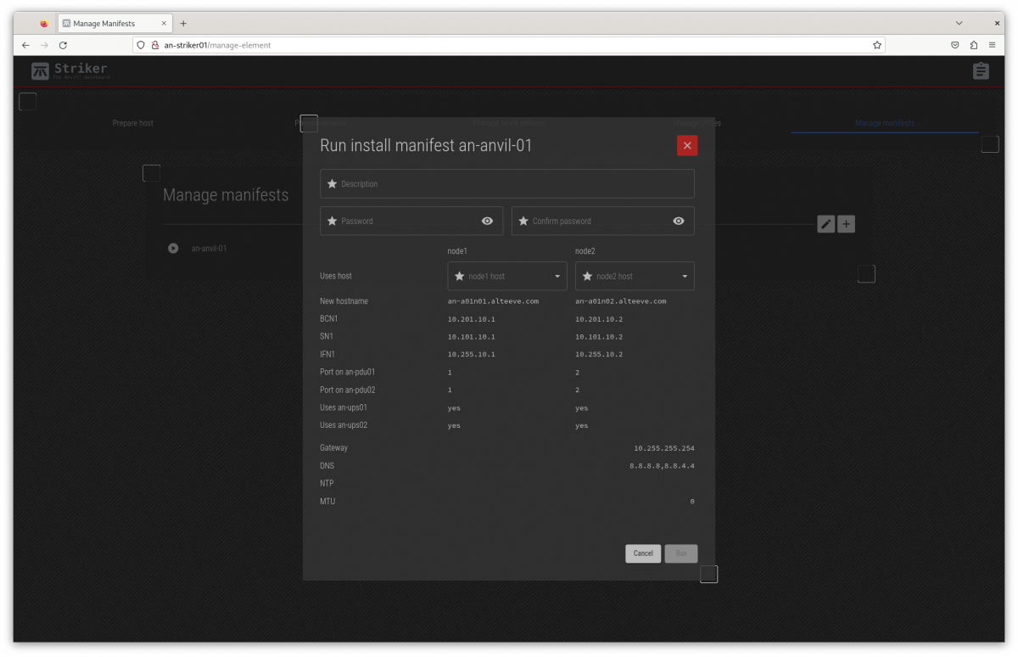Show the Password field contents
The width and height of the screenshot is (1018, 657).
[487, 221]
